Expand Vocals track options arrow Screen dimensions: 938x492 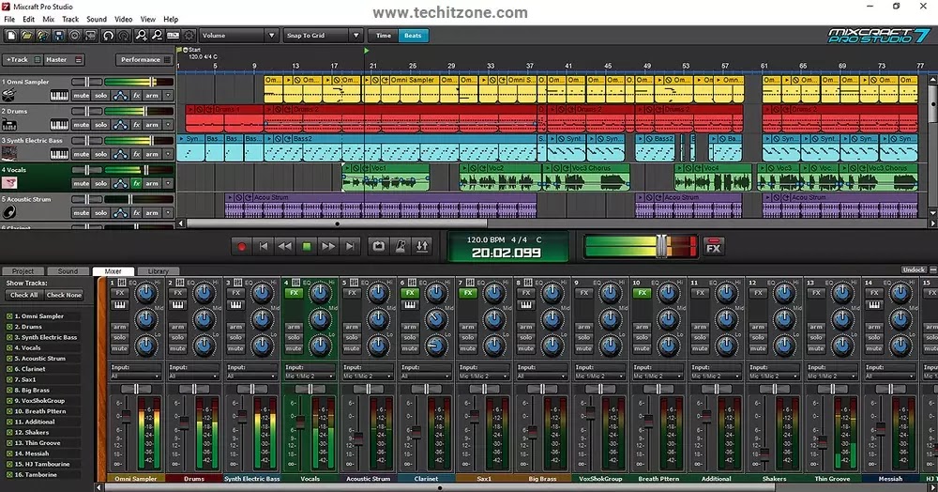click(x=168, y=183)
